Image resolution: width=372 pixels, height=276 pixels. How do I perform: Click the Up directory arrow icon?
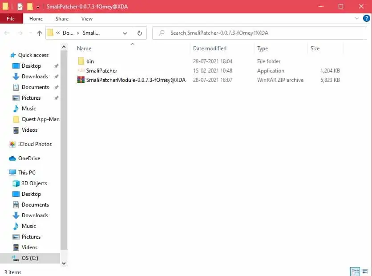coord(40,33)
